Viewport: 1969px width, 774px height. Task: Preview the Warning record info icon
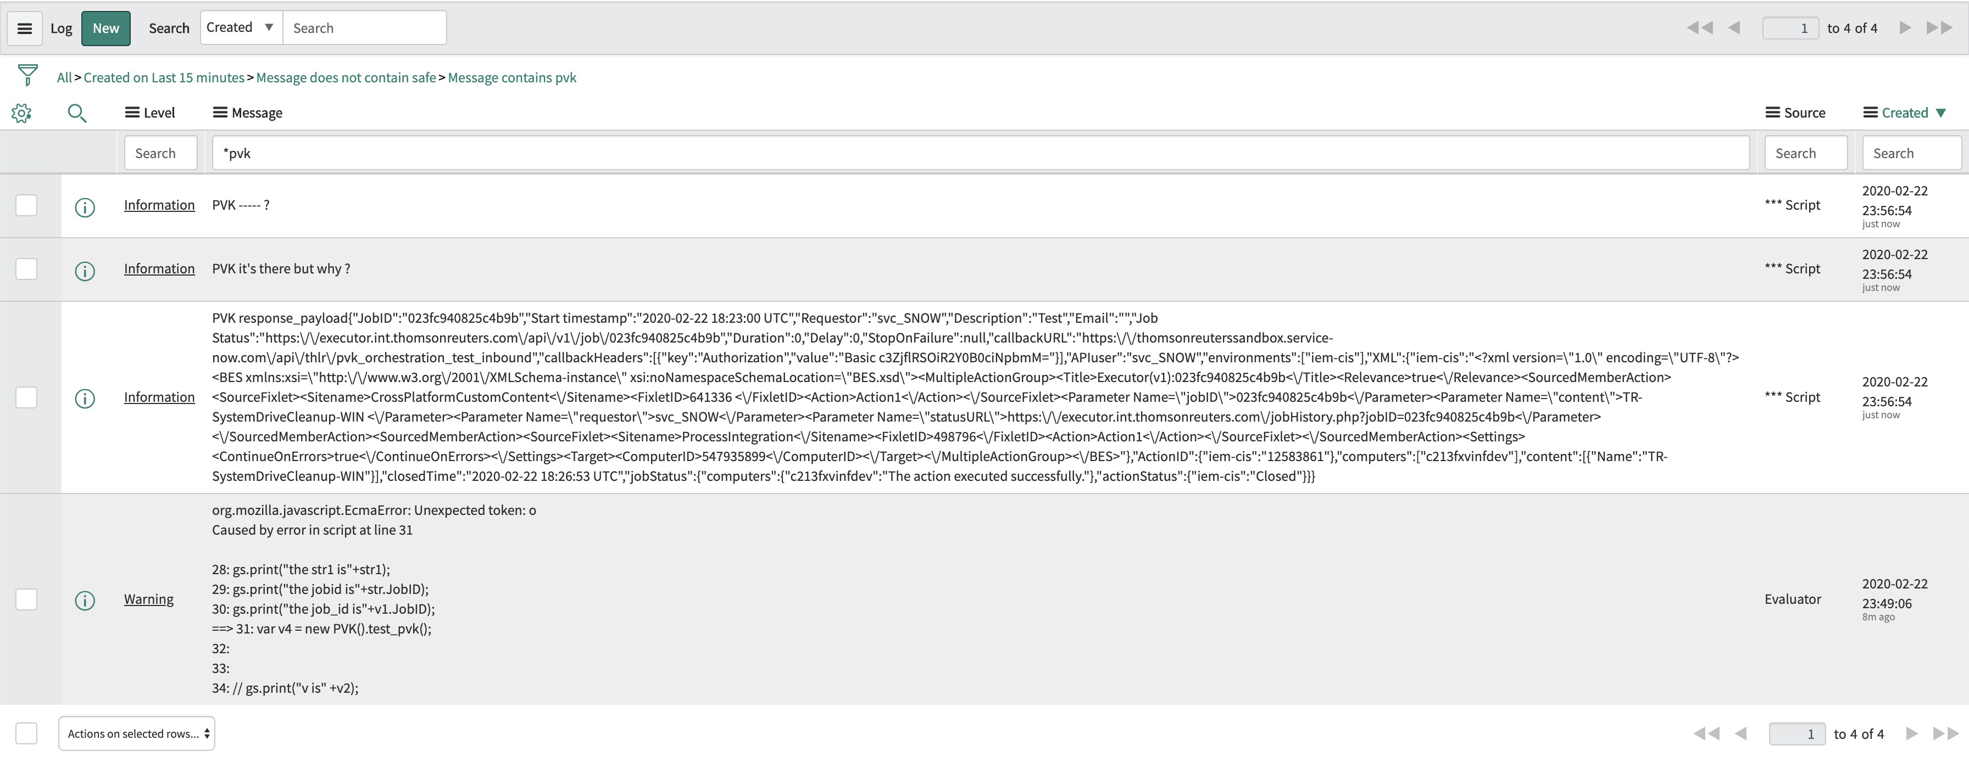(85, 601)
